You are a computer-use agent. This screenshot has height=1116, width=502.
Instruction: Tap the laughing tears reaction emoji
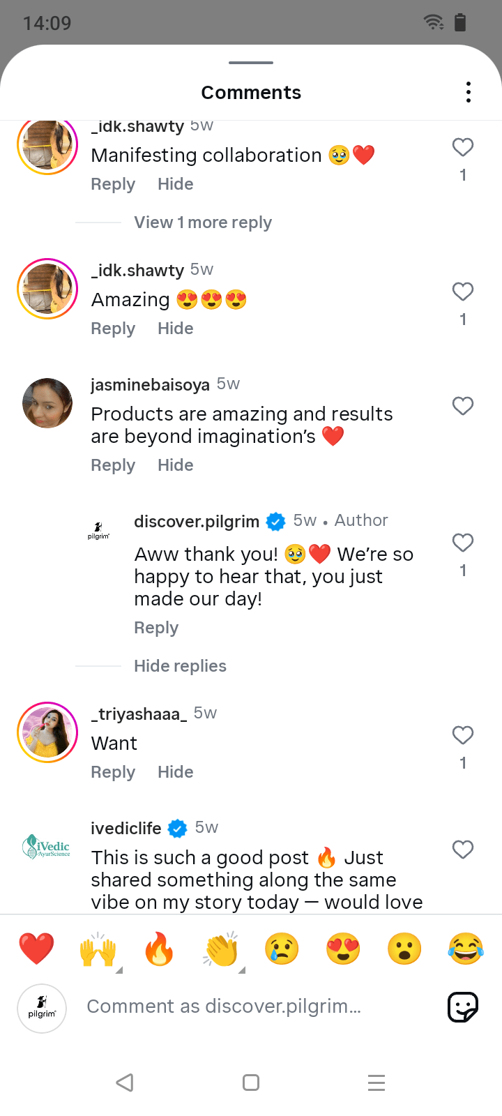tap(466, 949)
